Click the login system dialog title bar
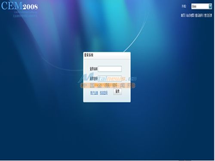Image resolution: width=215 pixels, height=161 pixels. pyautogui.click(x=107, y=56)
